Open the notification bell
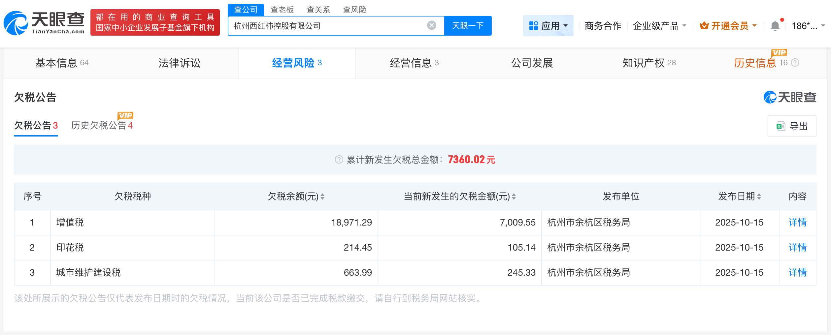This screenshot has width=831, height=335. tap(775, 25)
